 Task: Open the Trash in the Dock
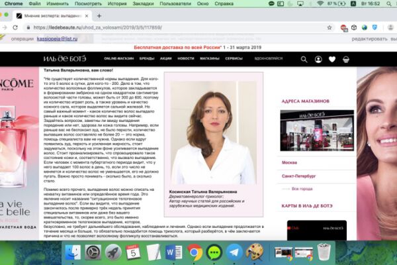pos(324,252)
